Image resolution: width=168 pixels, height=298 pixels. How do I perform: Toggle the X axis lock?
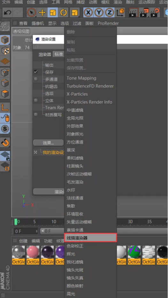click(88, 12)
